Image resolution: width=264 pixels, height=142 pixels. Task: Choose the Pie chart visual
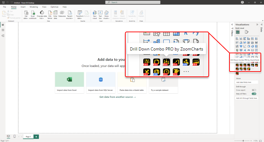tap(249, 46)
